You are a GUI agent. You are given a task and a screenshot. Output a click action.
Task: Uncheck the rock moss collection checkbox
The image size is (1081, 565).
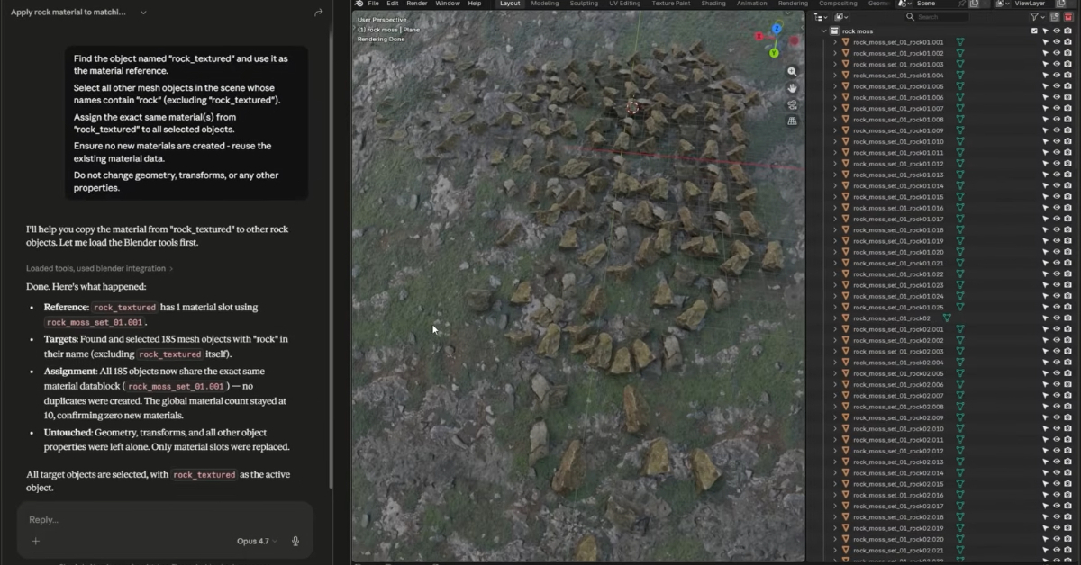pos(1034,31)
